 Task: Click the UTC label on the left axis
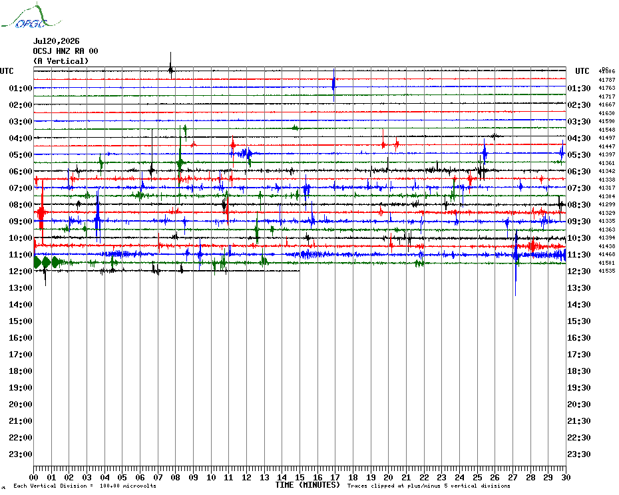7,71
